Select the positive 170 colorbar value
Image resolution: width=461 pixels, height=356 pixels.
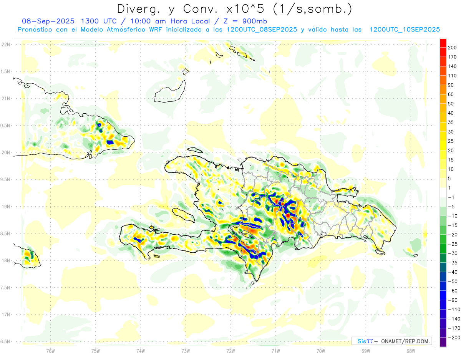coord(453,57)
